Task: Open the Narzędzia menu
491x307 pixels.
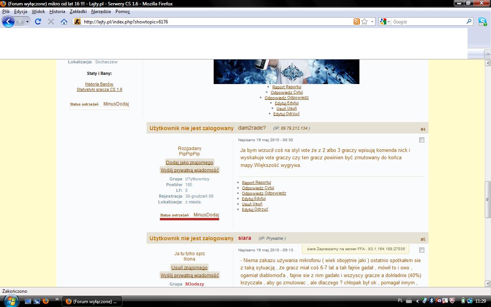Action: [x=101, y=12]
